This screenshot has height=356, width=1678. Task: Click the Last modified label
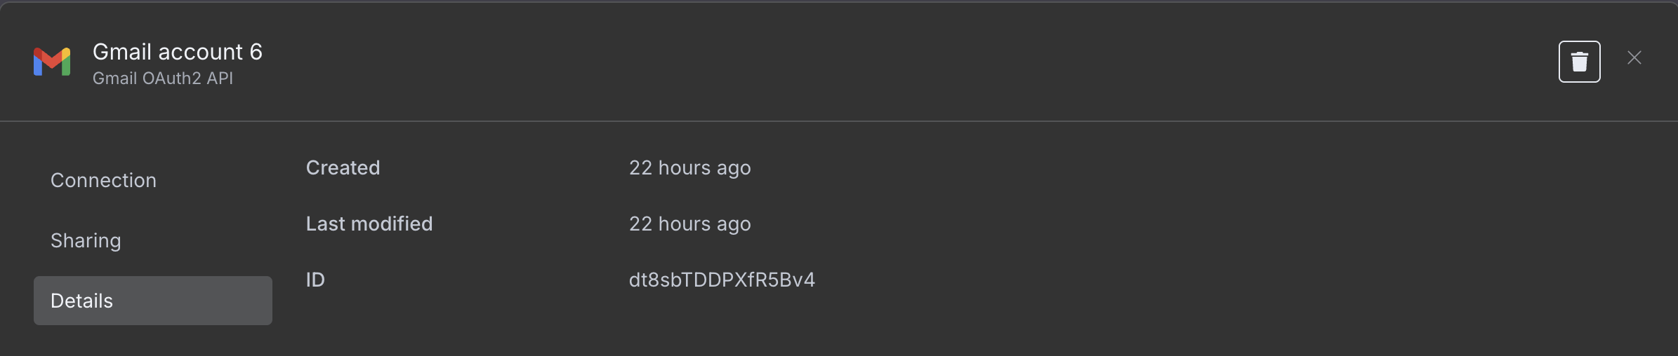coord(369,224)
